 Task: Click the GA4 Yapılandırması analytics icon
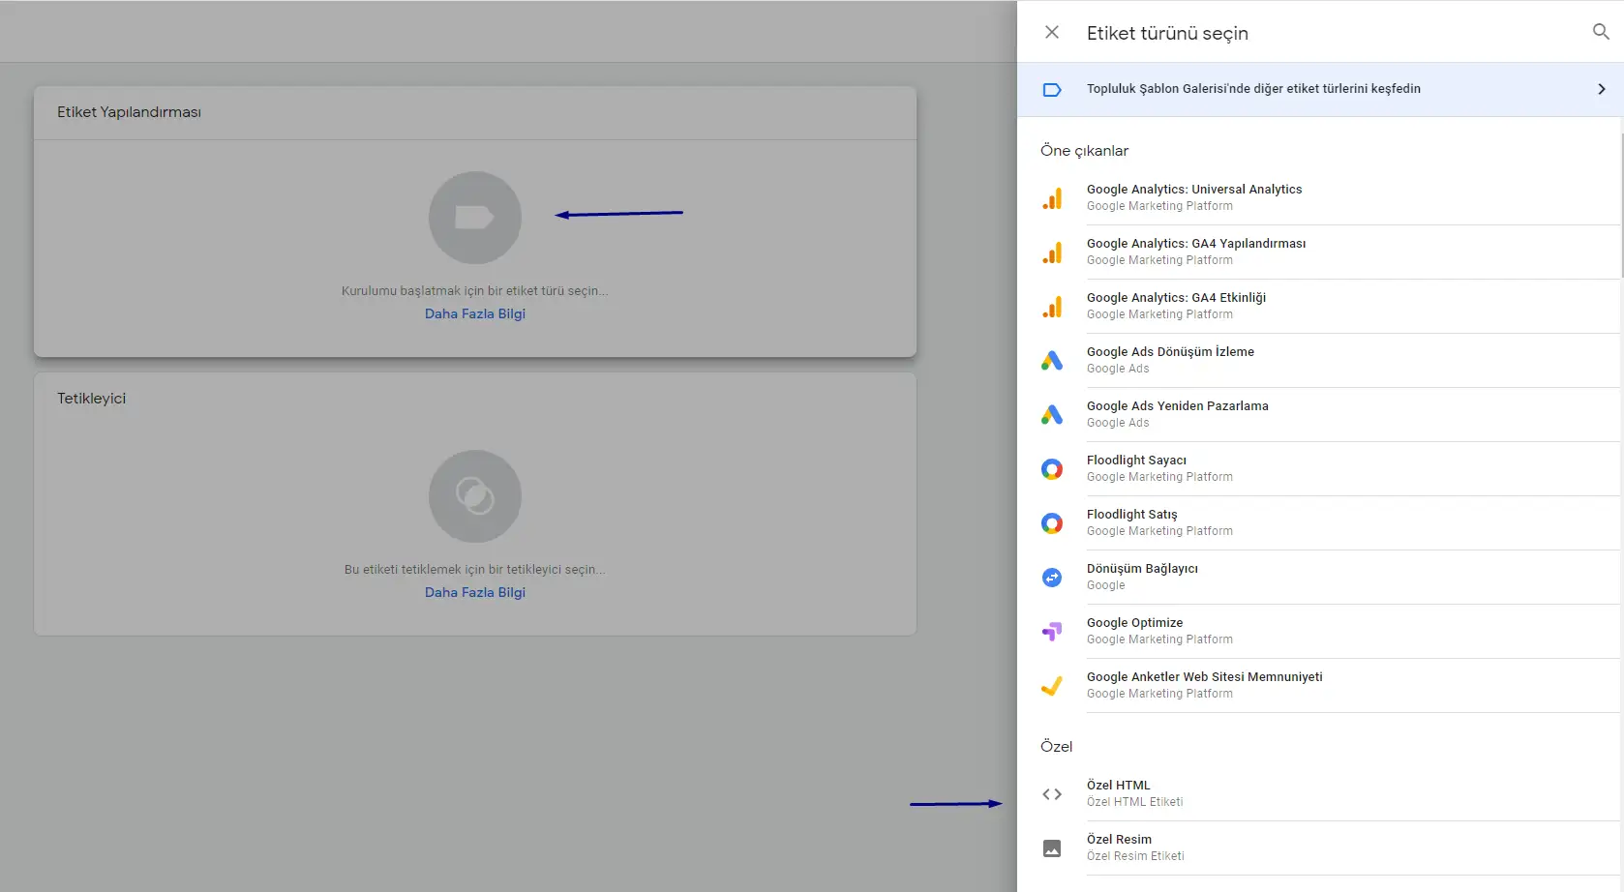coord(1052,253)
